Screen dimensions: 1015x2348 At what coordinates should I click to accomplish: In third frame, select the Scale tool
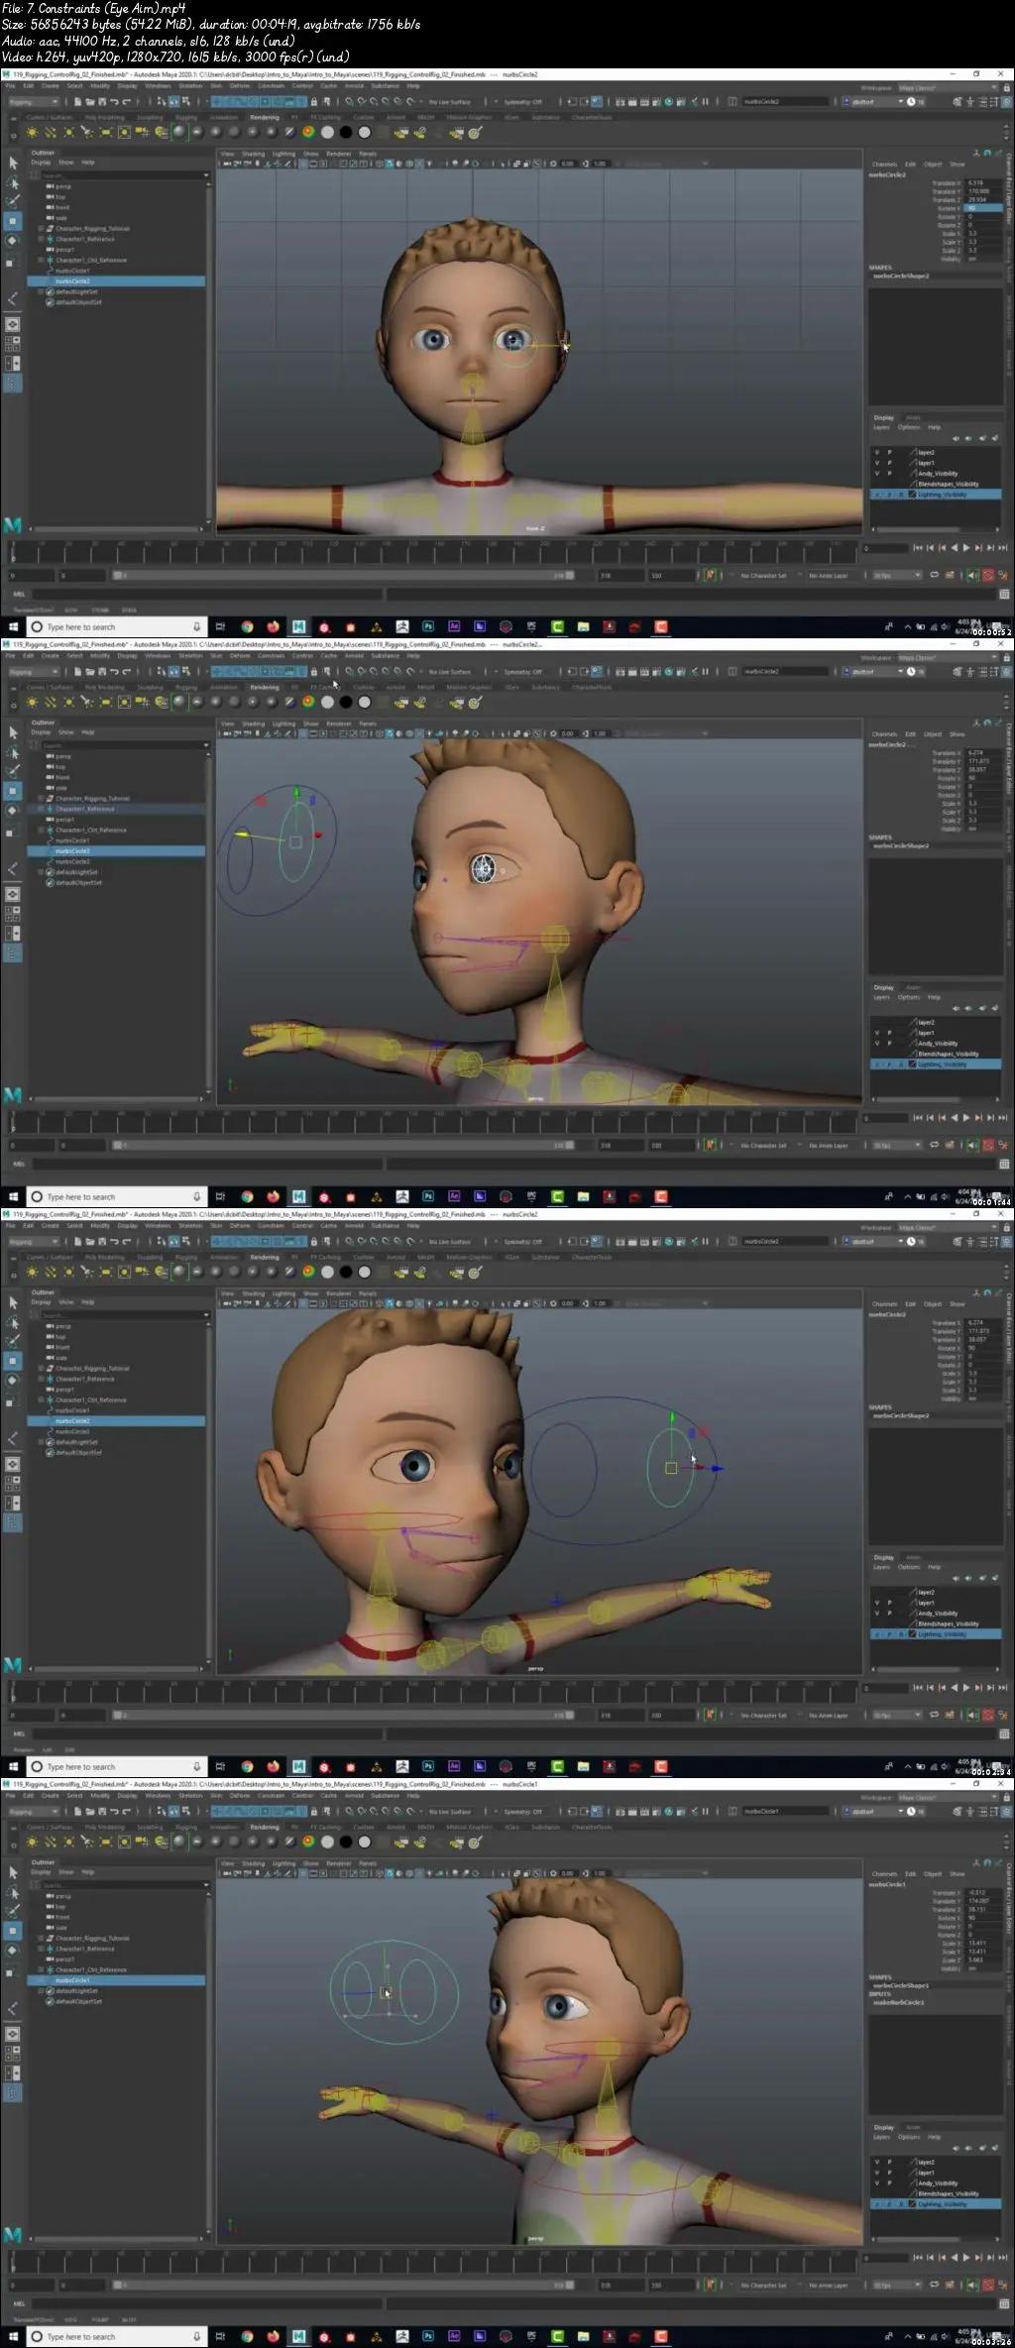[13, 1403]
